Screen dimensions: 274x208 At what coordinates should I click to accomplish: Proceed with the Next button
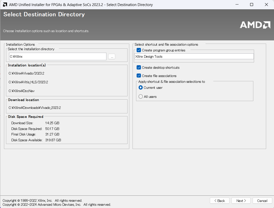(x=241, y=201)
